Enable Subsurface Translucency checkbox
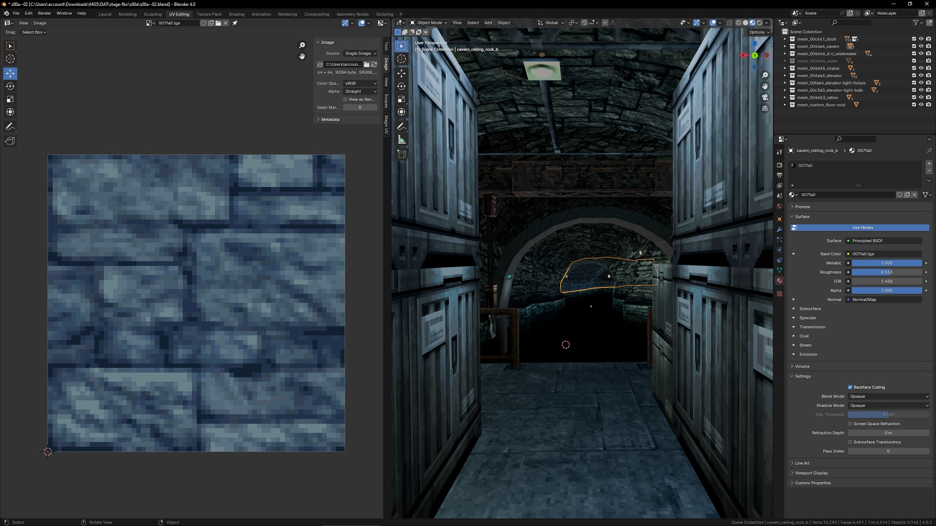 [850, 442]
